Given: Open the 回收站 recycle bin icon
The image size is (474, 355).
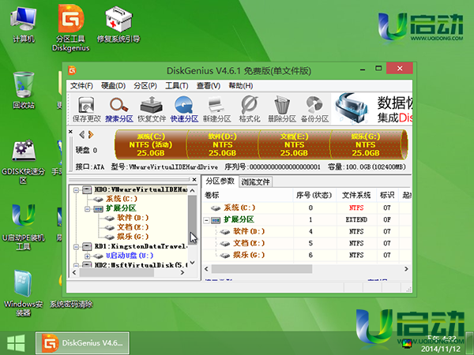Looking at the screenshot, I should coord(24,90).
